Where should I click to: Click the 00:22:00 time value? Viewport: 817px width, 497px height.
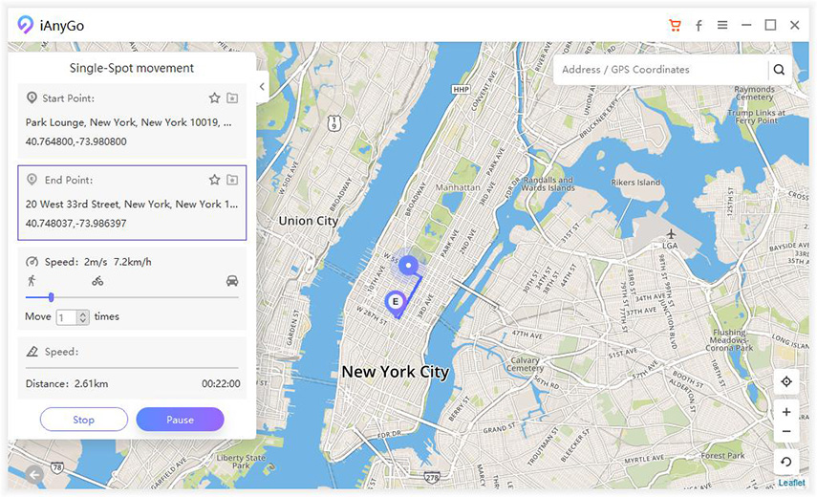221,384
